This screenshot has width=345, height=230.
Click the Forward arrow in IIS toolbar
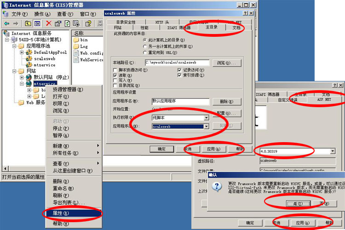16,23
